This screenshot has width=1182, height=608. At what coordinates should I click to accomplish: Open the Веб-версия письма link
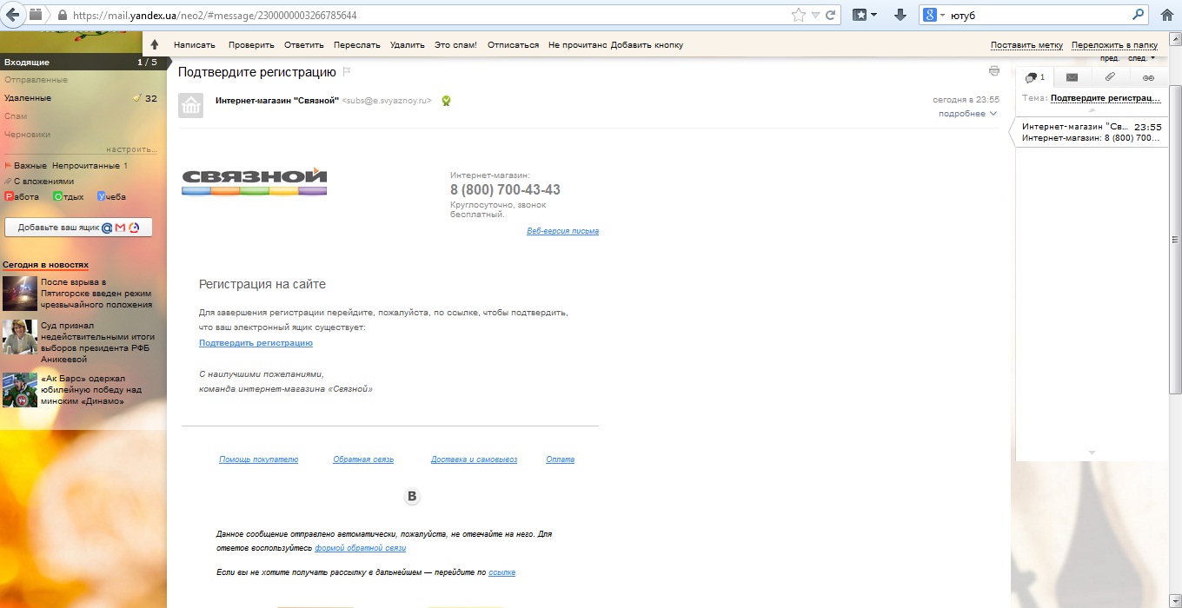(x=562, y=231)
